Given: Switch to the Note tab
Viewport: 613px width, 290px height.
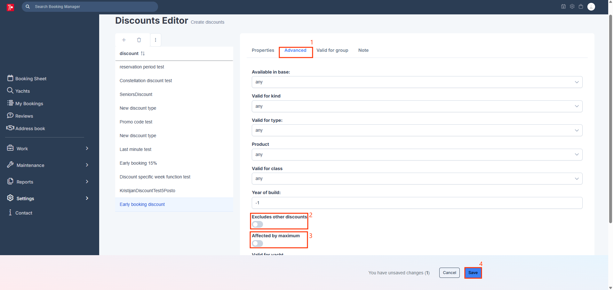Looking at the screenshot, I should click(x=363, y=50).
